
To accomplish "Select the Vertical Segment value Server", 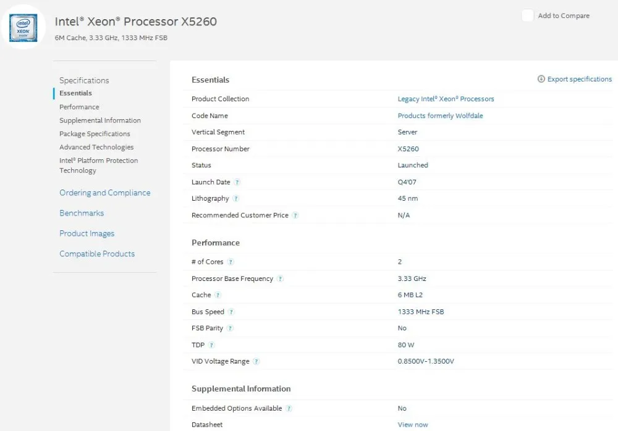I will (407, 132).
